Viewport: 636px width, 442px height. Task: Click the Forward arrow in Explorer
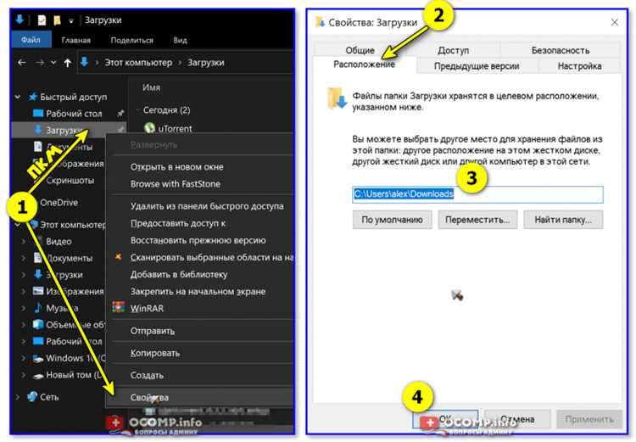coord(40,63)
